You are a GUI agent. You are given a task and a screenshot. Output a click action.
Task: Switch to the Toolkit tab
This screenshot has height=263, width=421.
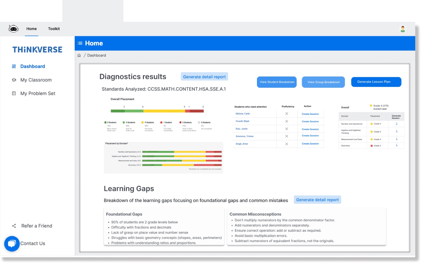[54, 29]
